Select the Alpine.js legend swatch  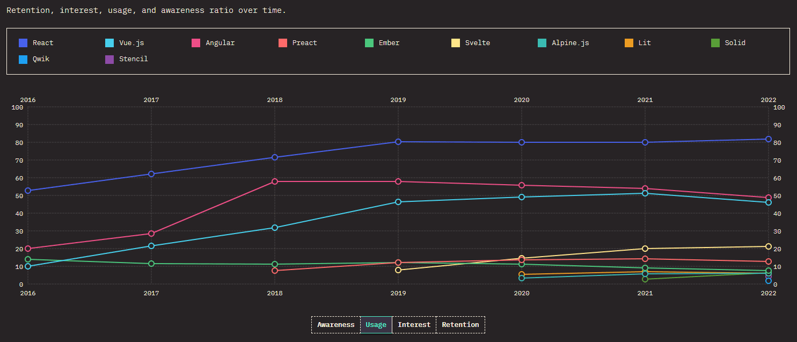pos(543,42)
